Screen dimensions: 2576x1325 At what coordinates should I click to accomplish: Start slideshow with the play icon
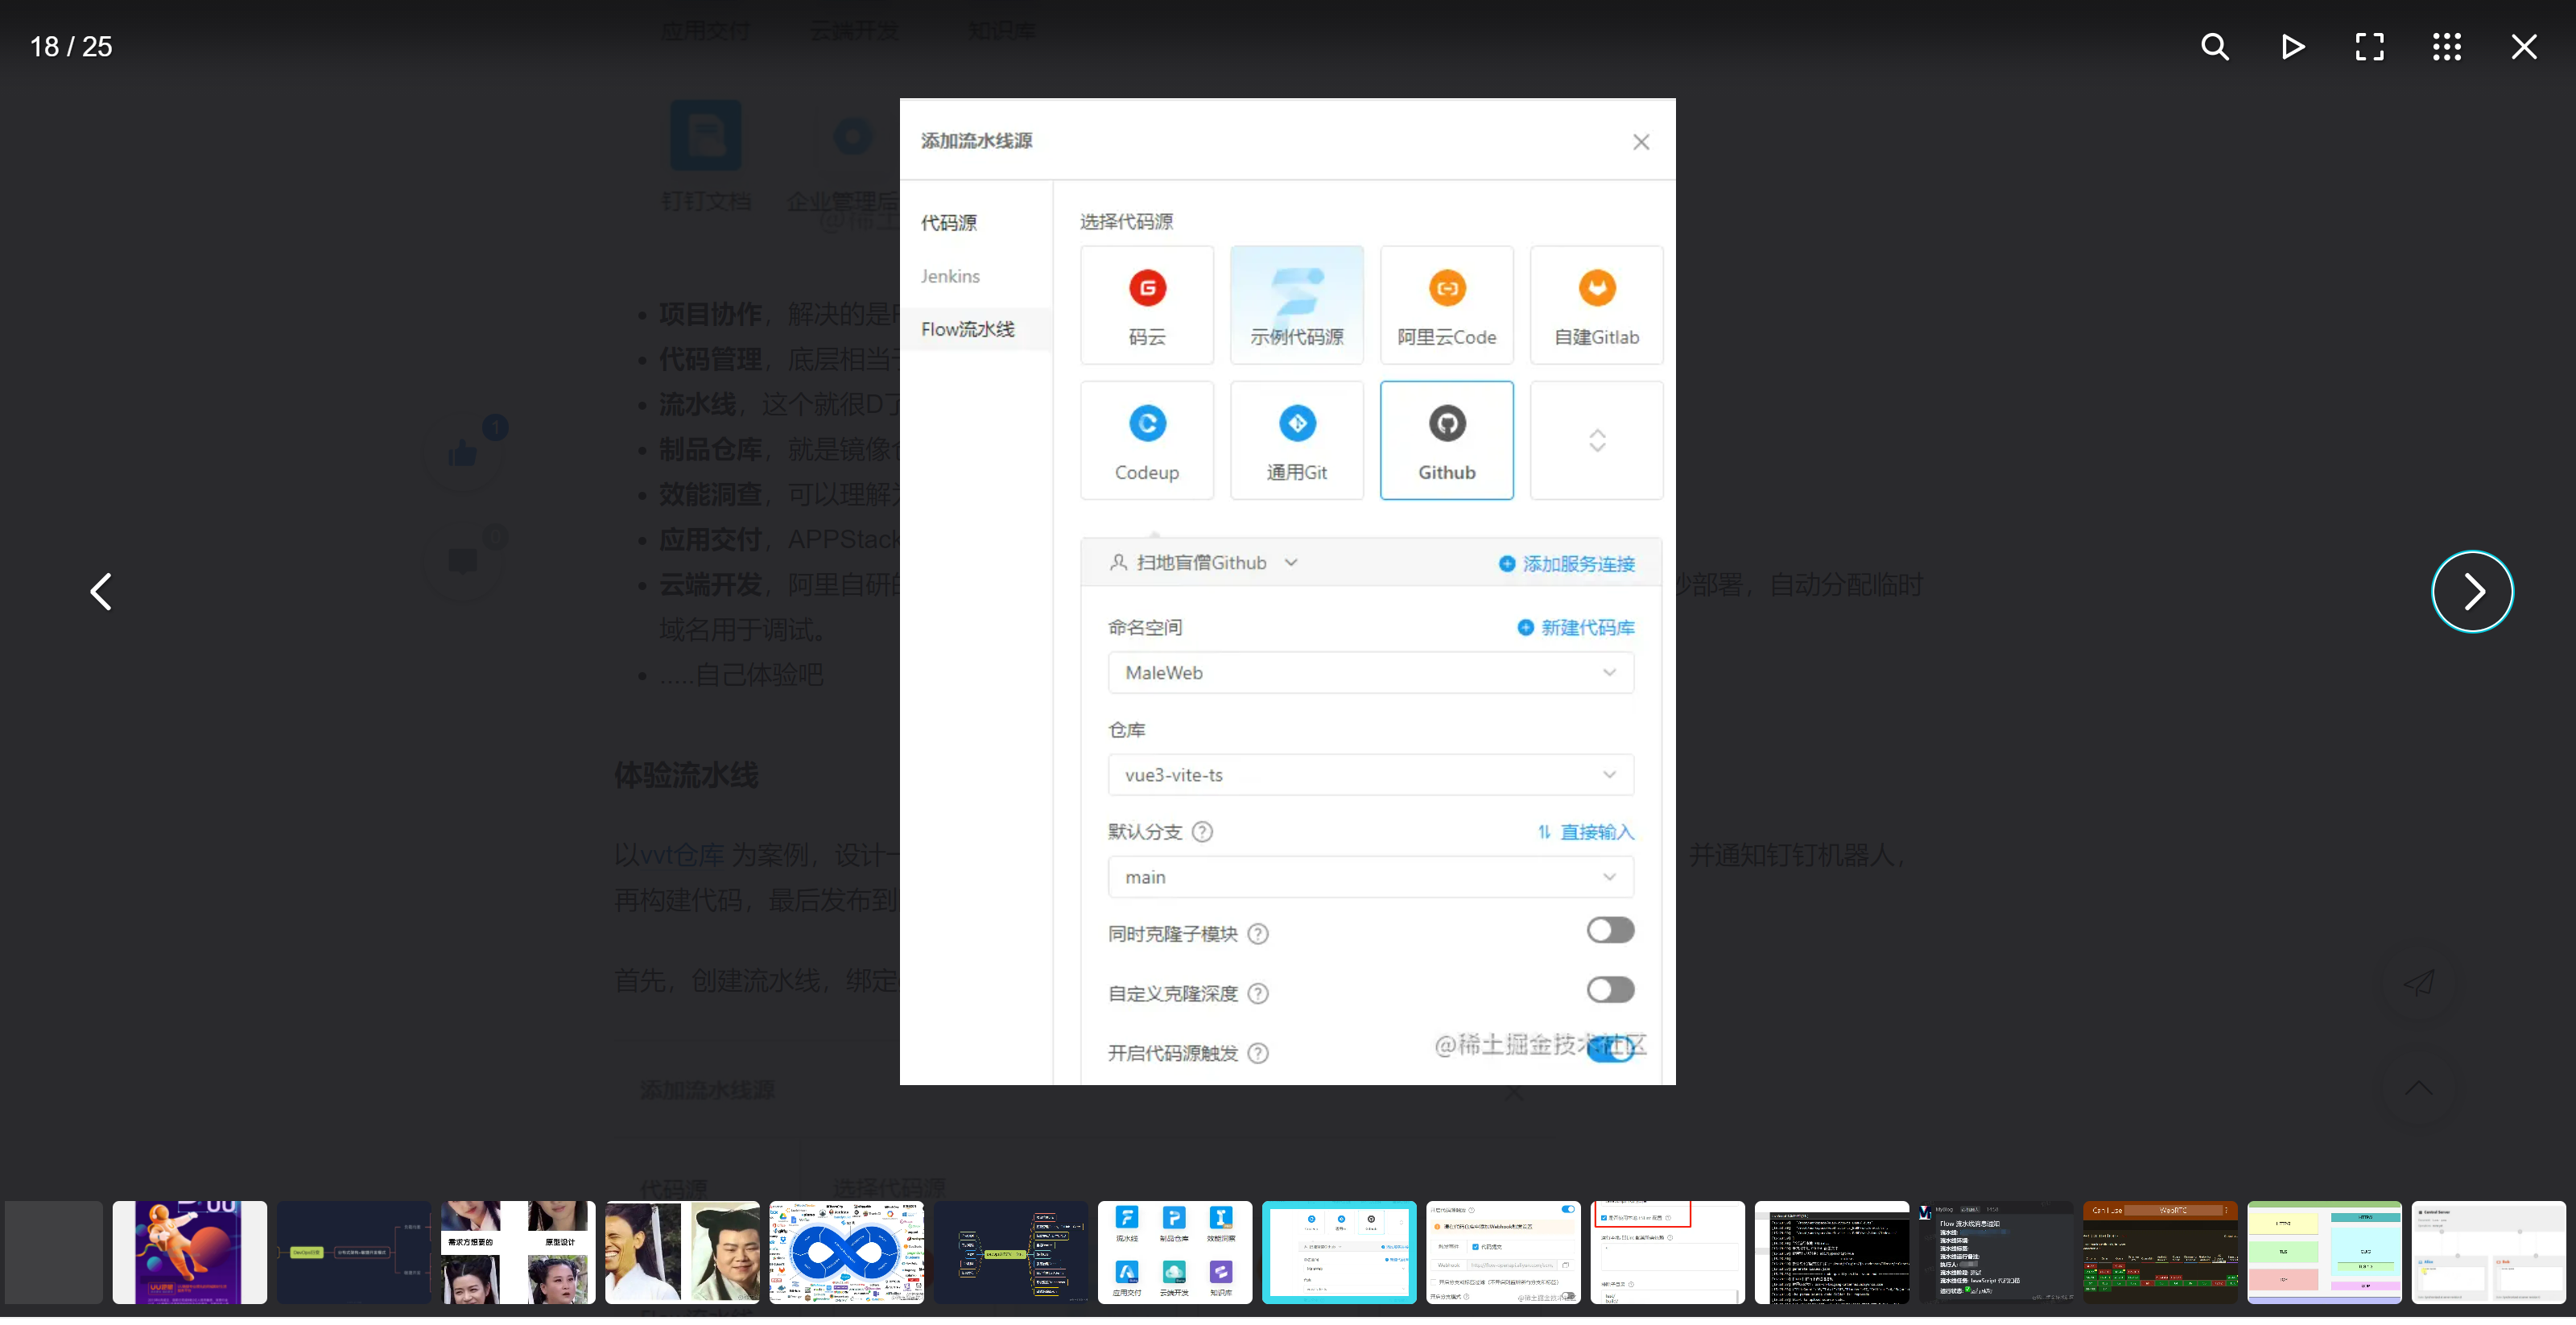coord(2292,47)
